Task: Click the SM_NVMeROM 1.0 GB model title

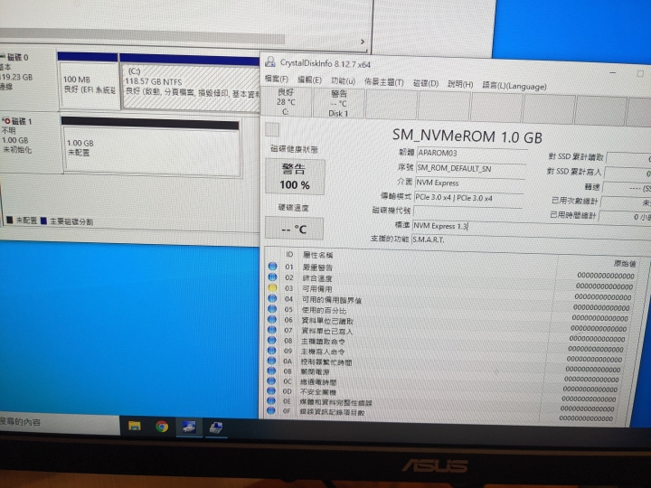Action: coord(467,136)
